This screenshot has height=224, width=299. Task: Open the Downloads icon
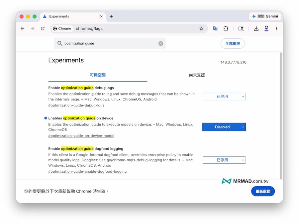click(x=256, y=28)
